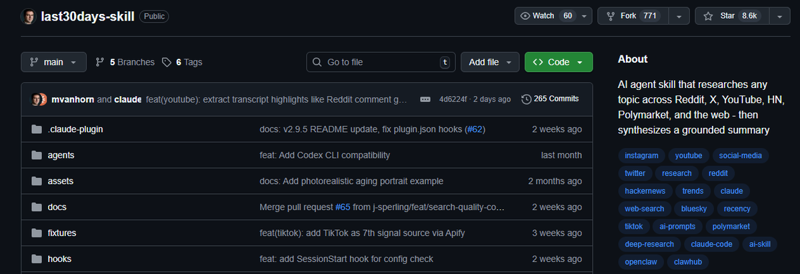Open the agents folder
800x274 pixels.
(61, 155)
